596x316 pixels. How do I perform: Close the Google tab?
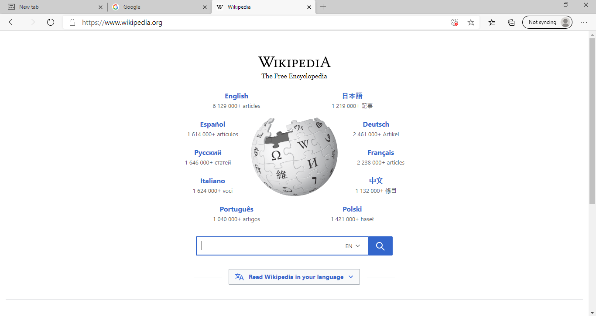[x=205, y=7]
